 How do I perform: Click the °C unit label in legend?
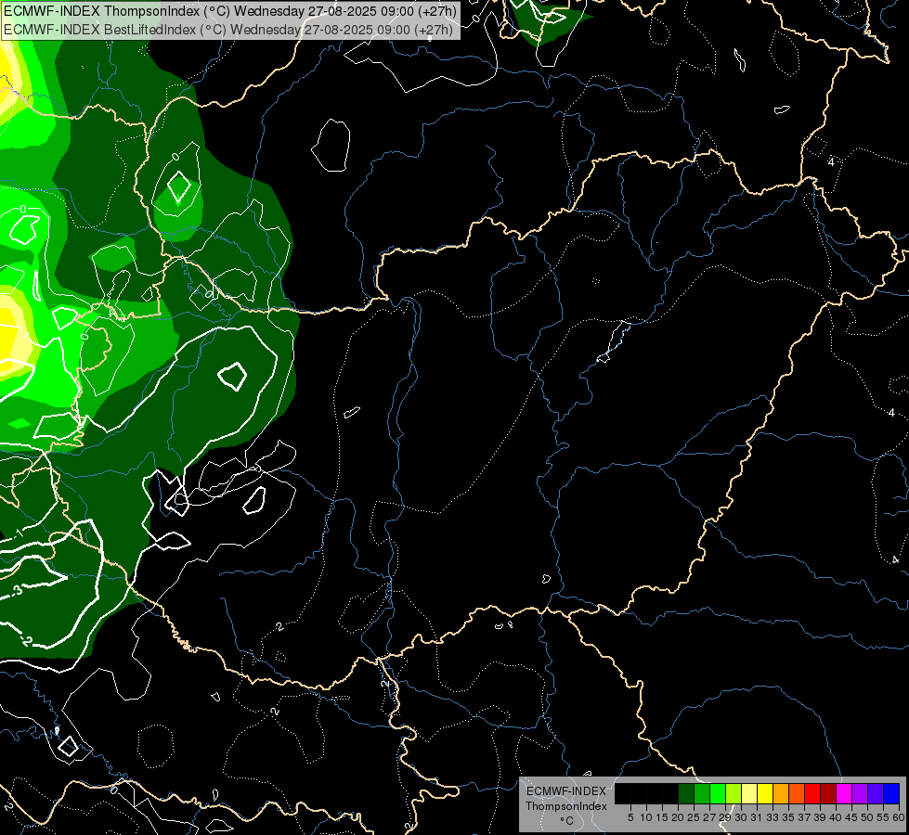coord(566,821)
